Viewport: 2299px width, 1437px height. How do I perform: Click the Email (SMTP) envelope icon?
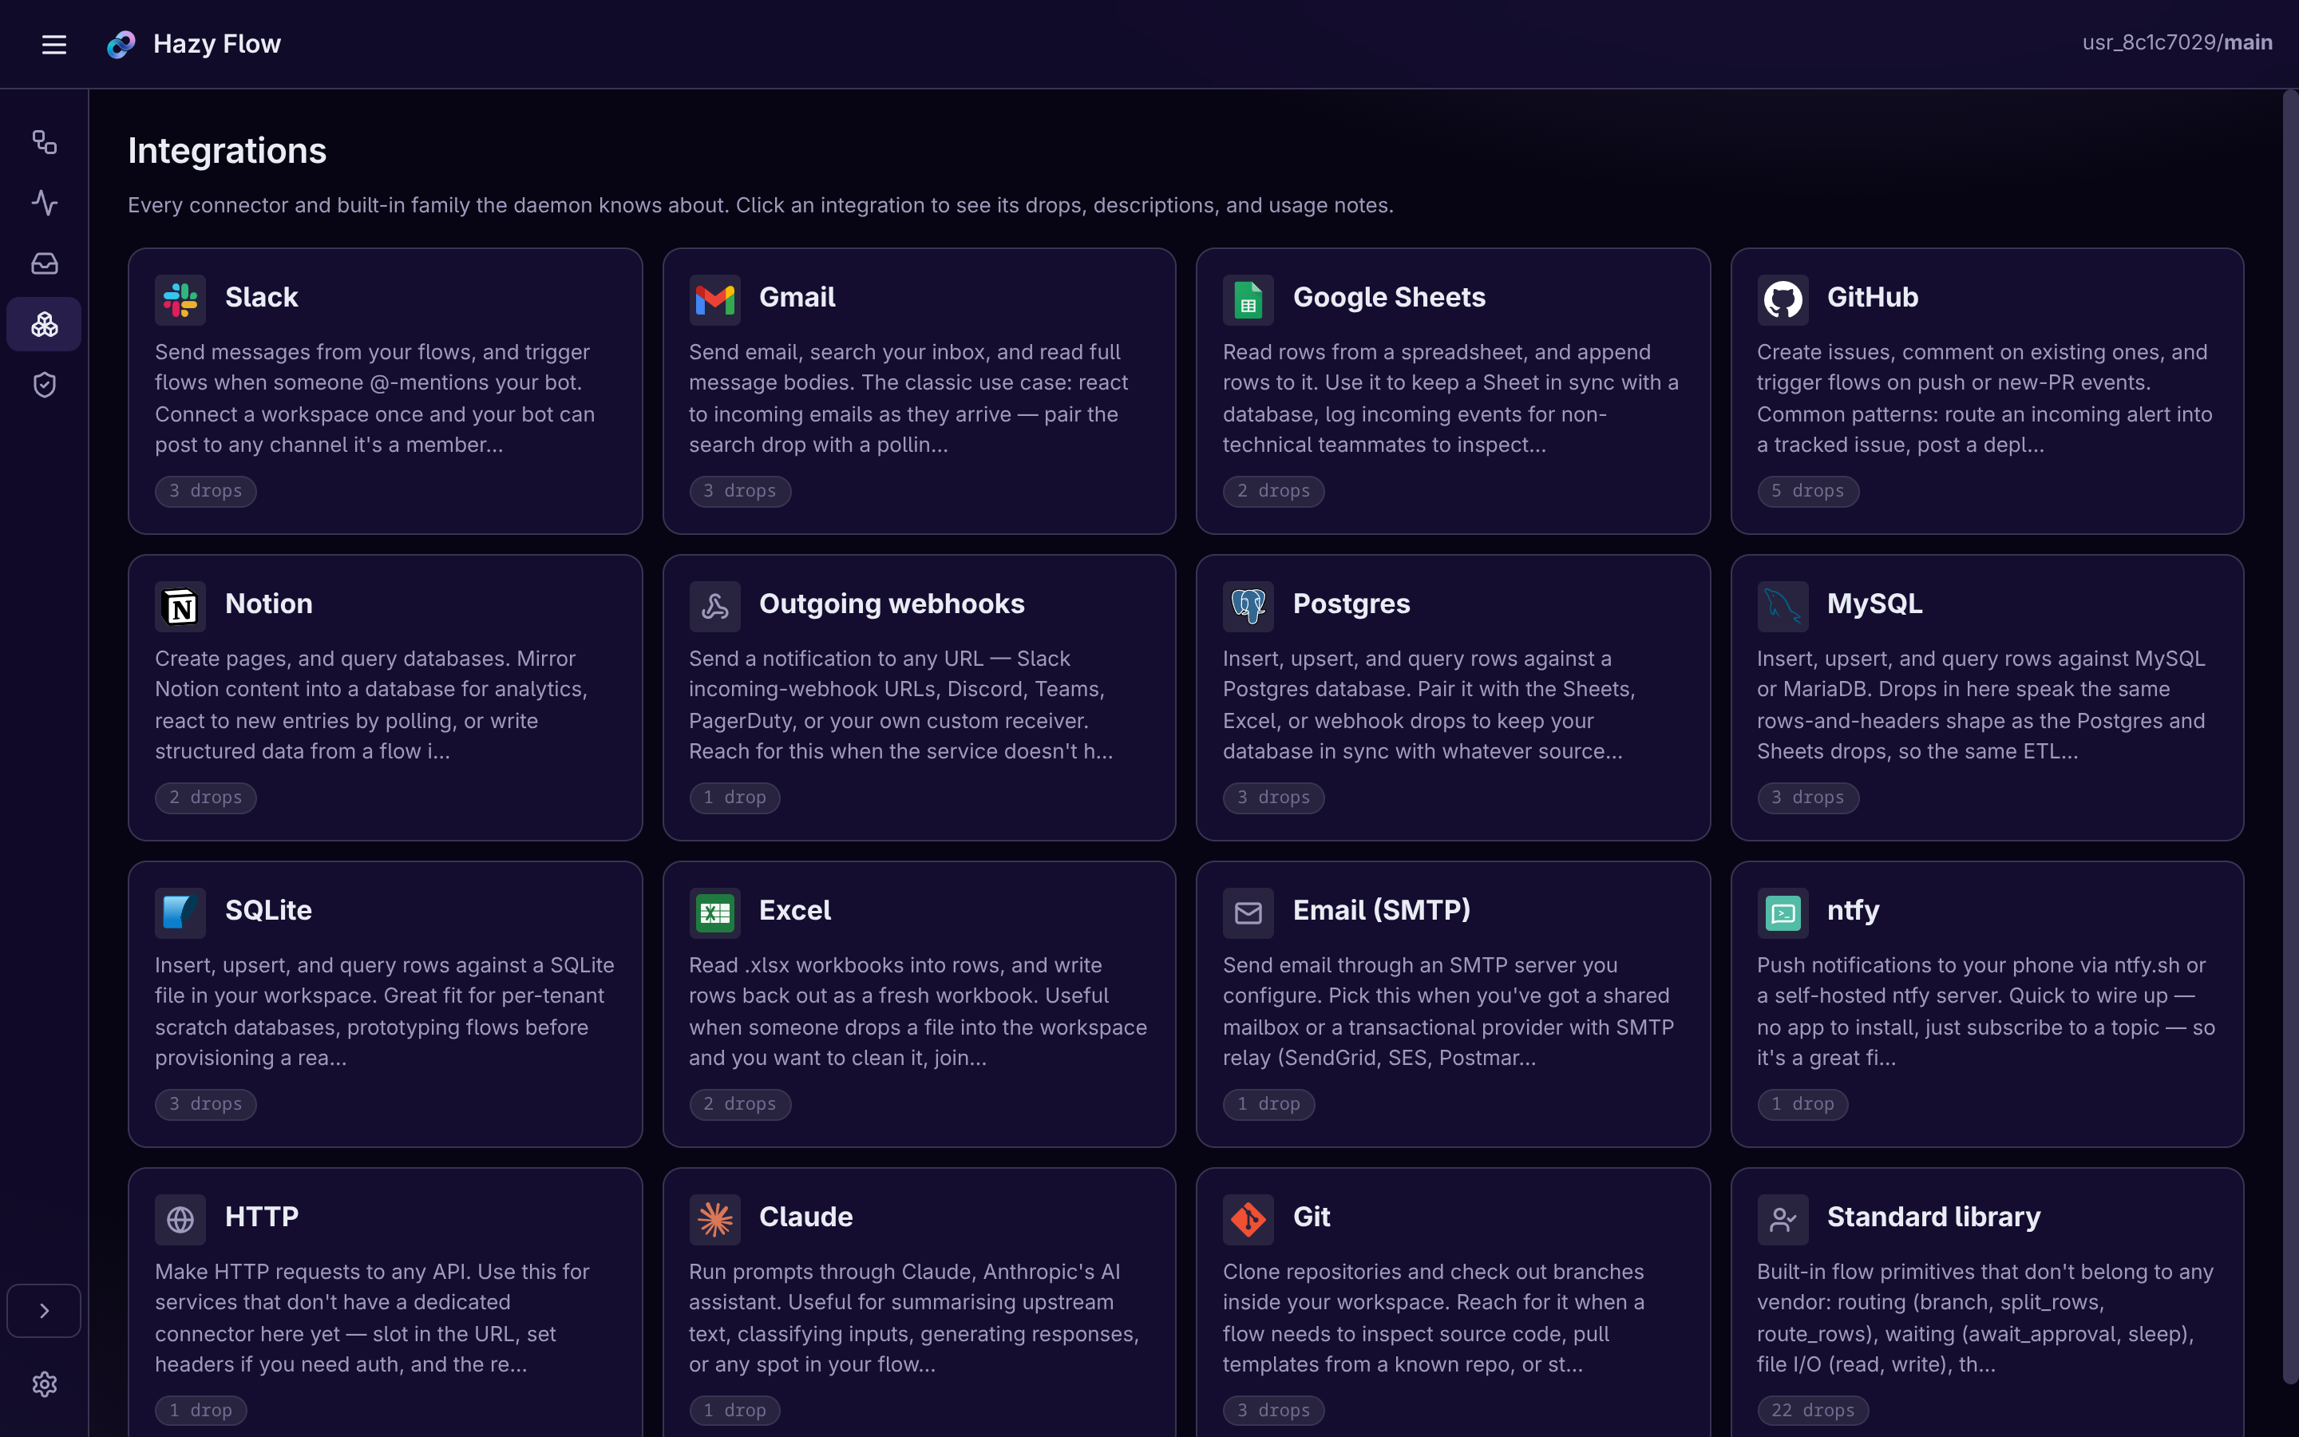1248,913
